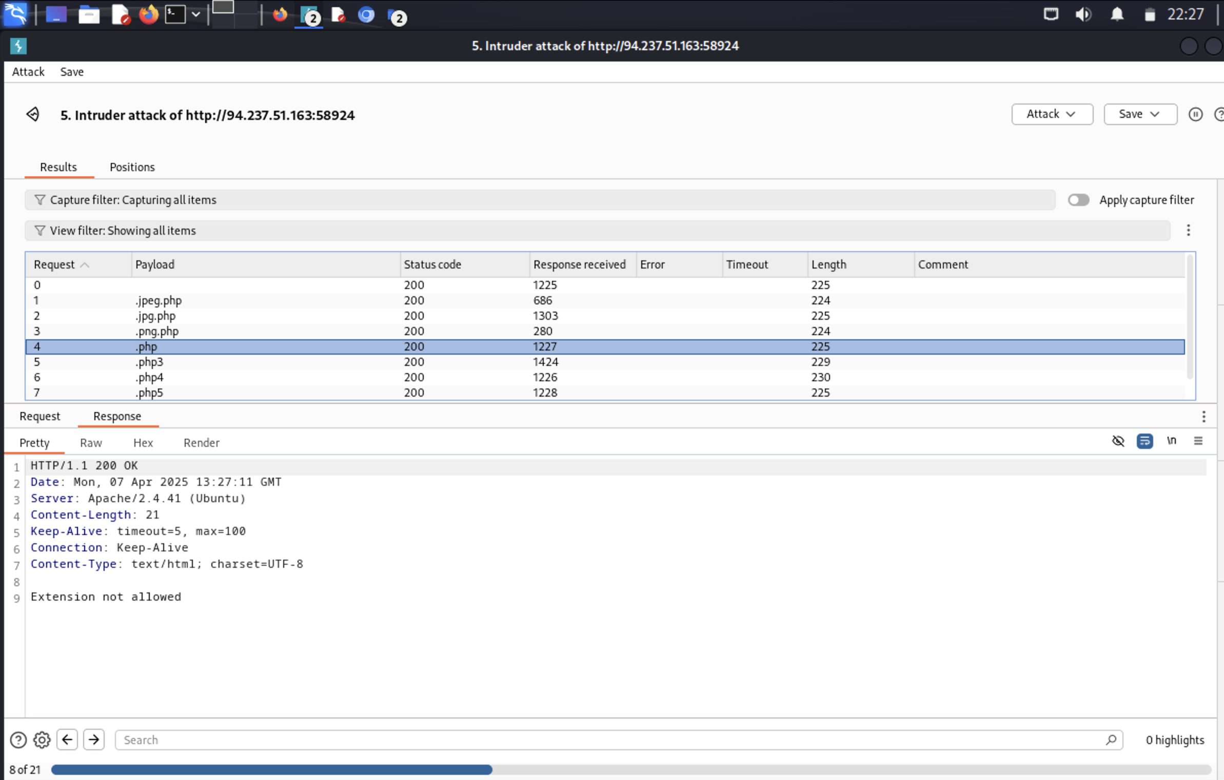Select the .png.php payload row
The height and width of the screenshot is (780, 1224).
605,331
